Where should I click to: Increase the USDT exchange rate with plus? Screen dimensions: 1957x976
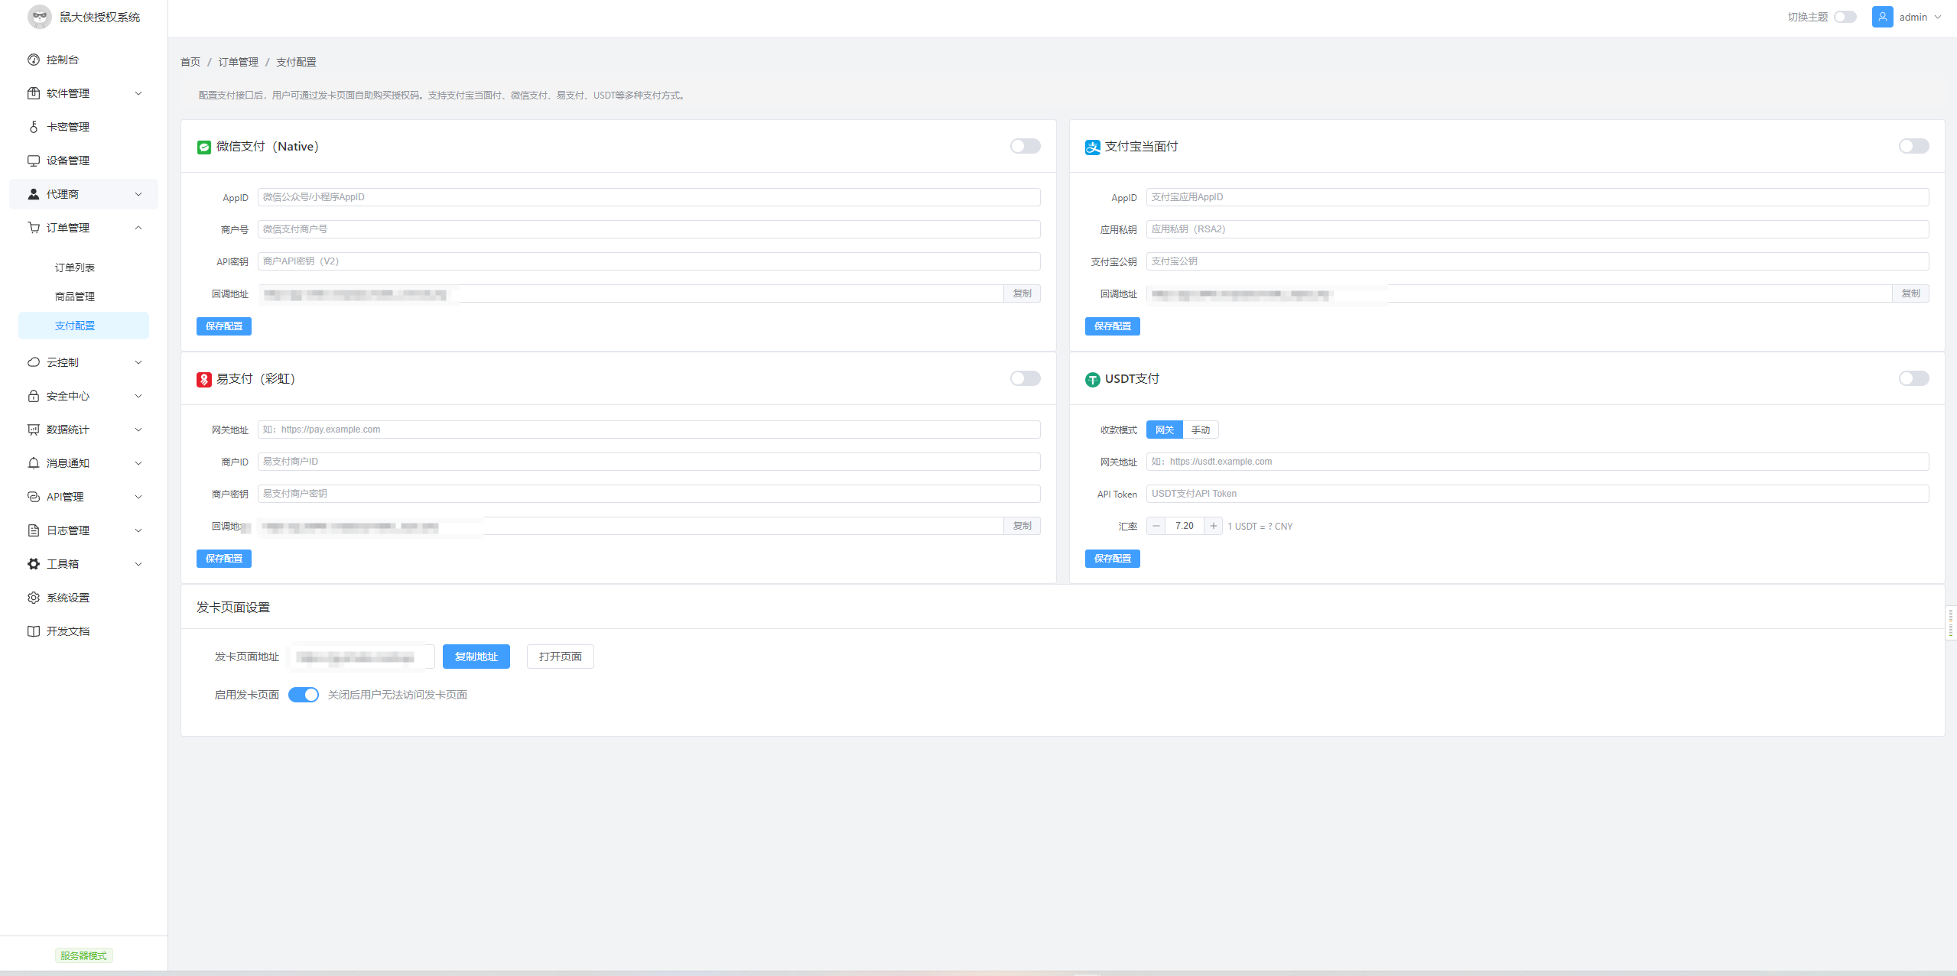coord(1213,526)
